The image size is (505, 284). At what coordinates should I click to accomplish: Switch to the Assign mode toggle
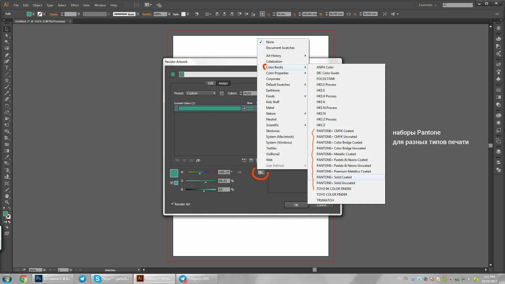(223, 83)
